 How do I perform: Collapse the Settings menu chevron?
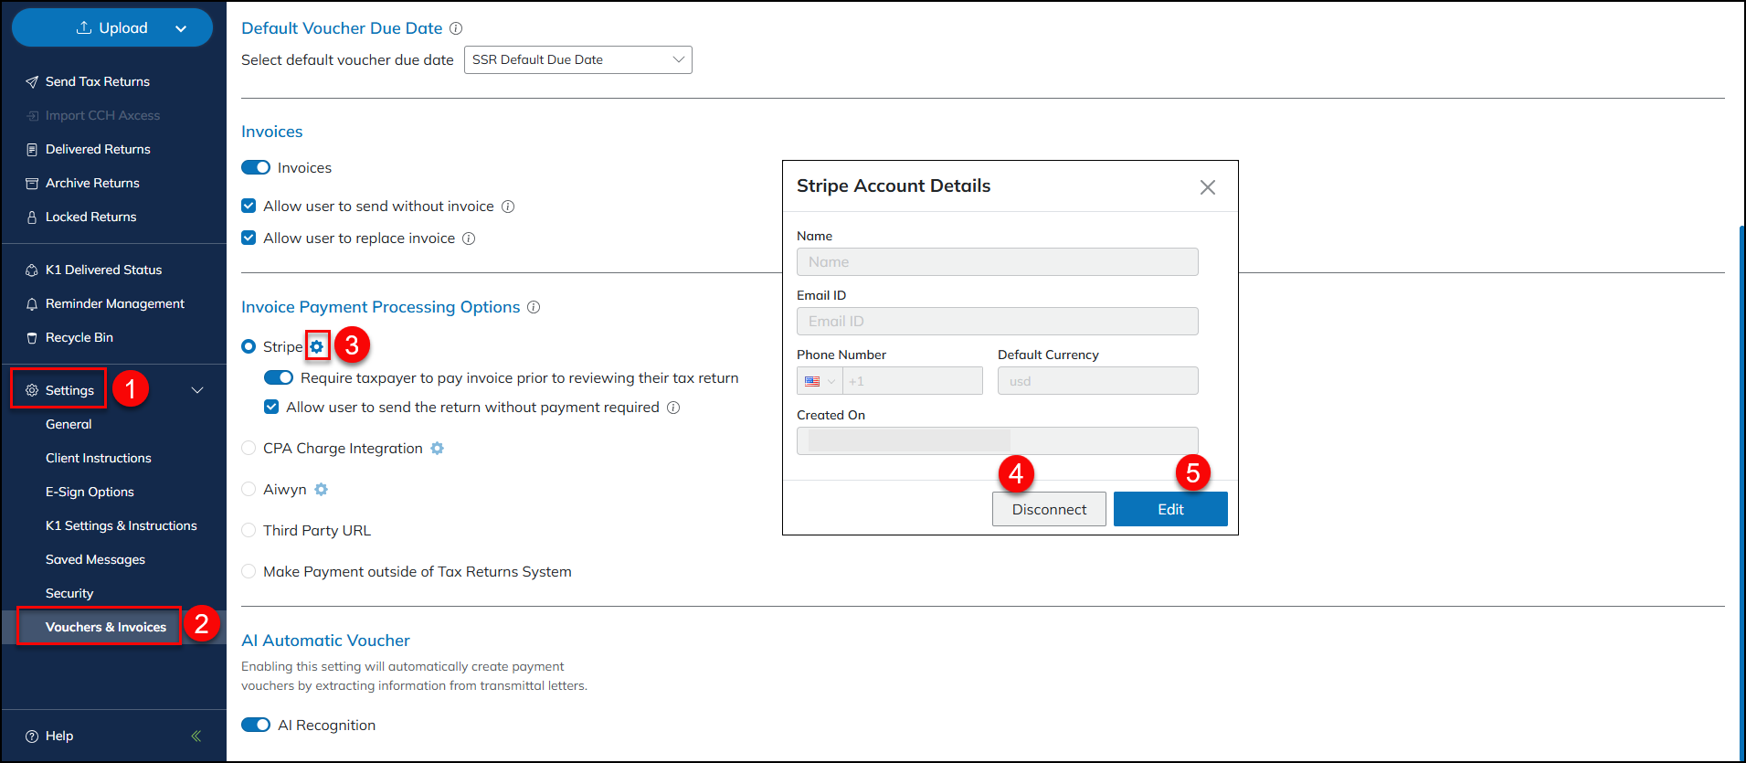[x=196, y=390]
